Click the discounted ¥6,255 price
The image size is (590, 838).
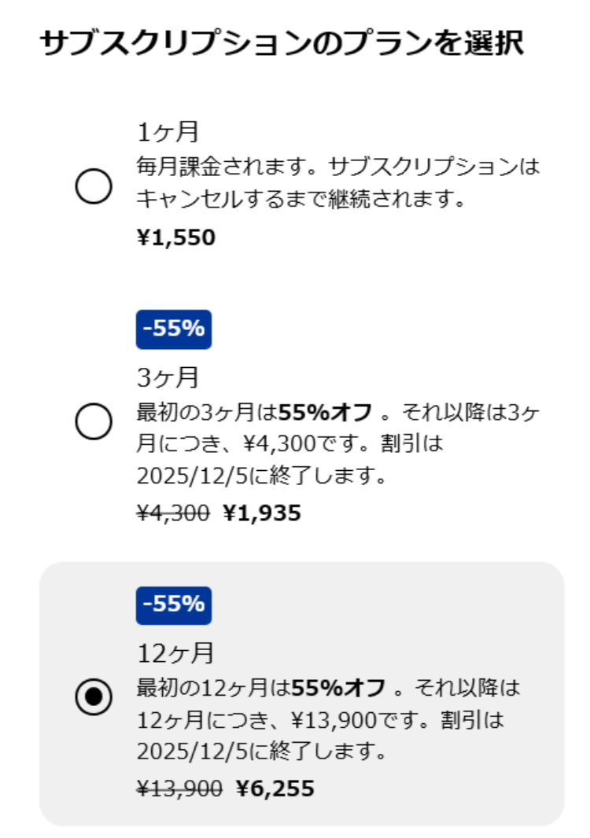pos(275,788)
